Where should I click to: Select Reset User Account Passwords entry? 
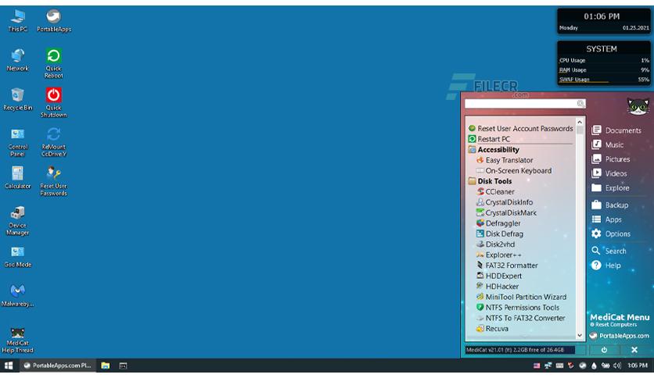tap(520, 129)
